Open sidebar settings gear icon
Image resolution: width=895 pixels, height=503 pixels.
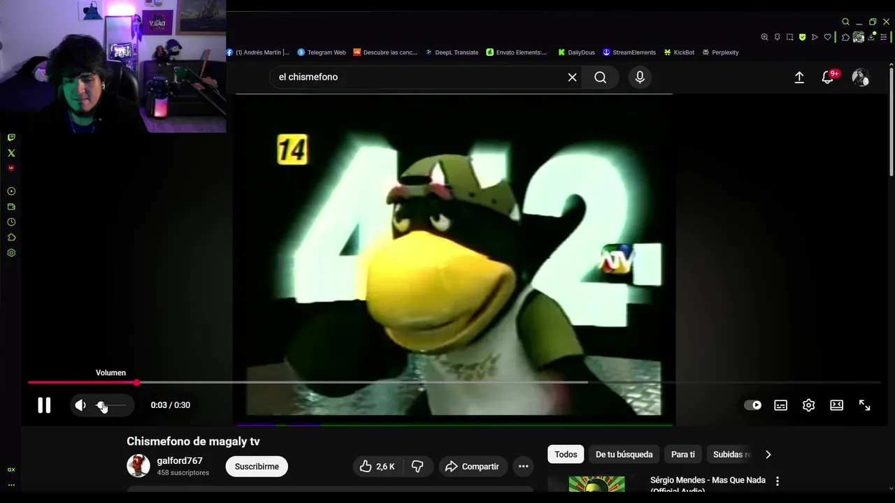tap(11, 253)
